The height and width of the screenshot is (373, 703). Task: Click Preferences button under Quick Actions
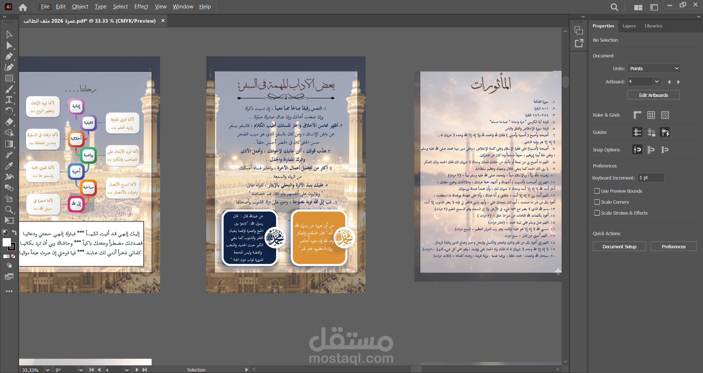coord(673,246)
